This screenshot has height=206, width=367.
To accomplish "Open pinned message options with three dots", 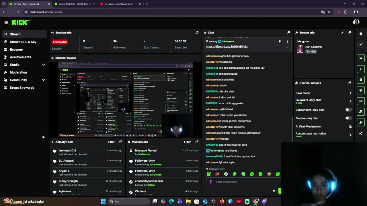I will click(287, 41).
